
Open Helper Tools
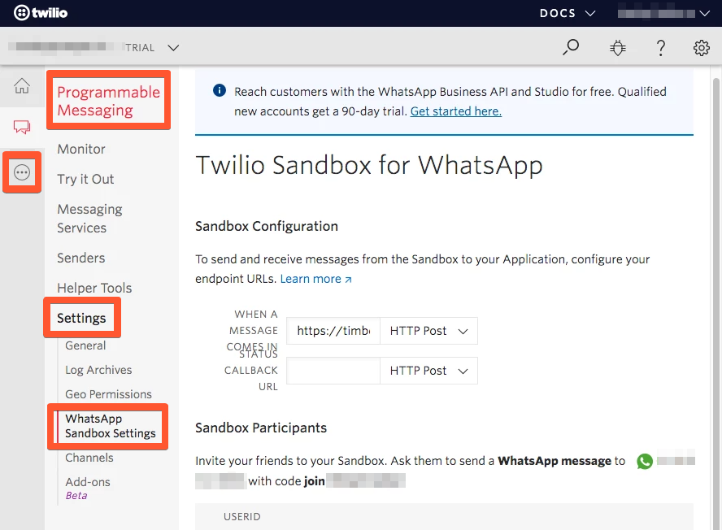point(94,288)
